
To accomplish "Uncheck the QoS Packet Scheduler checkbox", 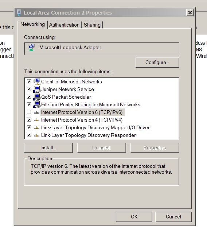I will (x=29, y=97).
